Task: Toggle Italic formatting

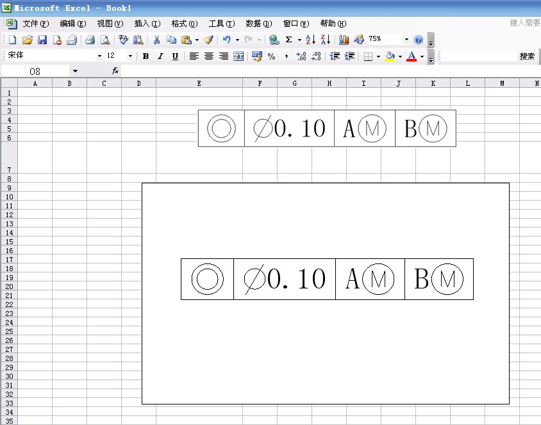Action: [x=160, y=56]
